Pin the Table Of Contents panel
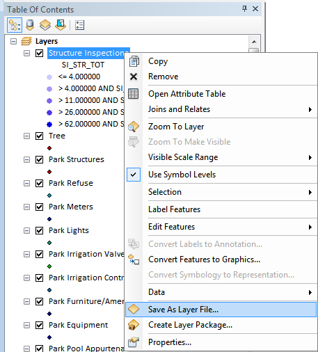Viewport: 318px width, 352px height. (x=244, y=9)
